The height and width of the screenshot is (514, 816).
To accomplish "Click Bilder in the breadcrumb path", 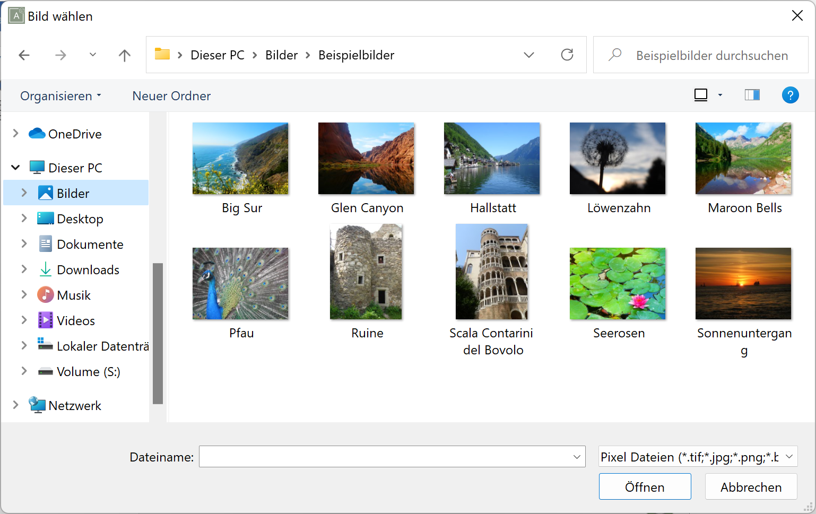I will coord(281,55).
